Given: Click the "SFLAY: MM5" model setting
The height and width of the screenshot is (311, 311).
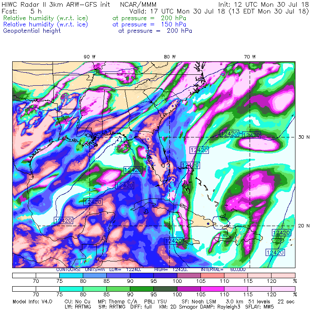Looking at the screenshot, I should (259, 307).
